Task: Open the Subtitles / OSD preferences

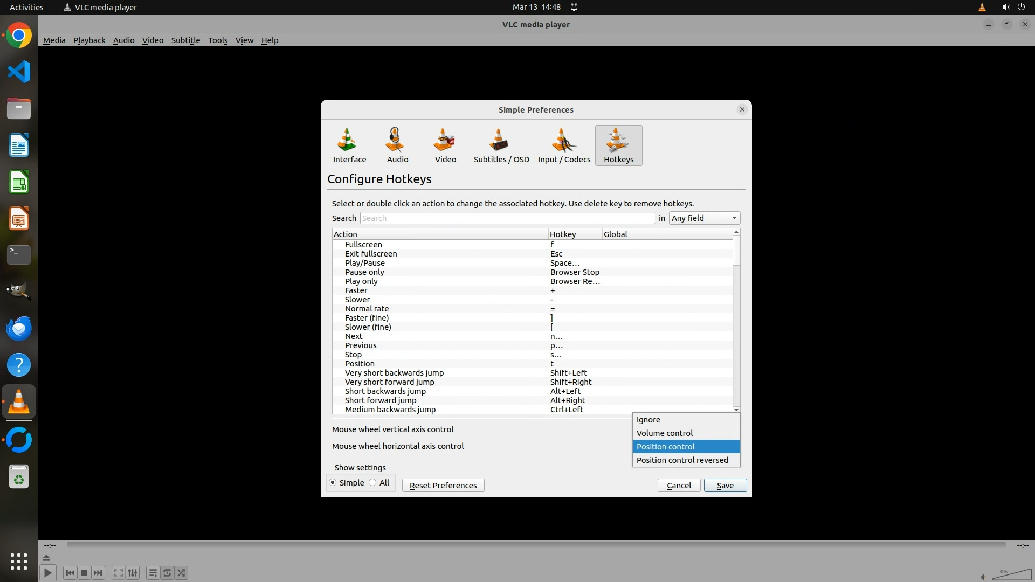Action: click(x=501, y=145)
